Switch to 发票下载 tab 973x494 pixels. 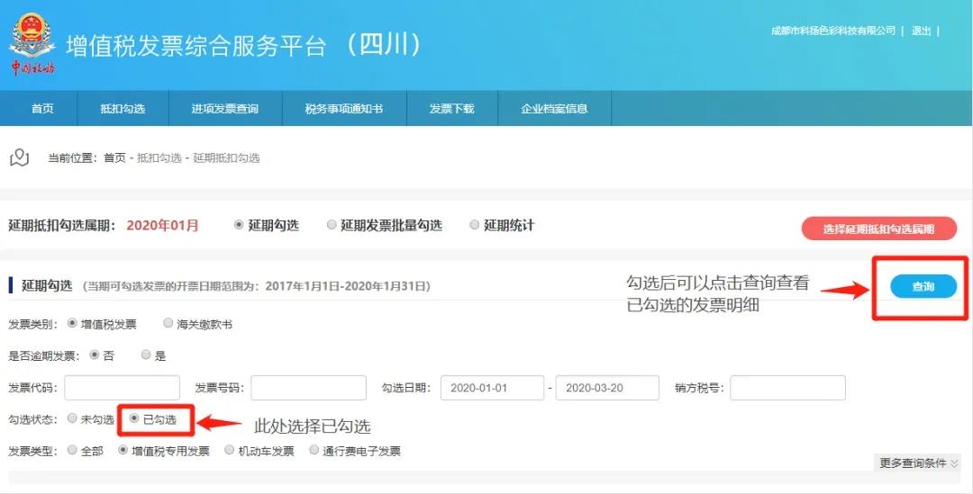pyautogui.click(x=451, y=109)
